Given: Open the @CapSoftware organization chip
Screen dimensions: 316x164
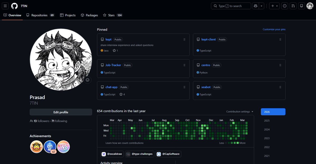Looking at the screenshot, I should click(x=168, y=154).
